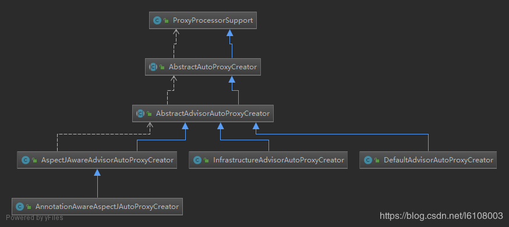Click the AspectJAwareAdvisorAutoProxyCreator class icon
Viewport: 509px width, 227px height.
pyautogui.click(x=25, y=160)
